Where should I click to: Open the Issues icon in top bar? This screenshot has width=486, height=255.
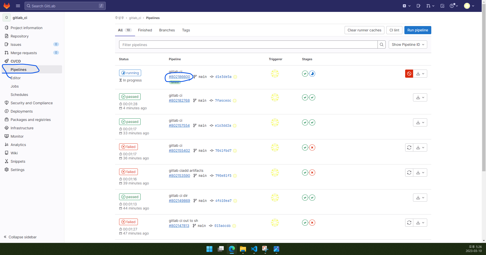click(x=418, y=6)
